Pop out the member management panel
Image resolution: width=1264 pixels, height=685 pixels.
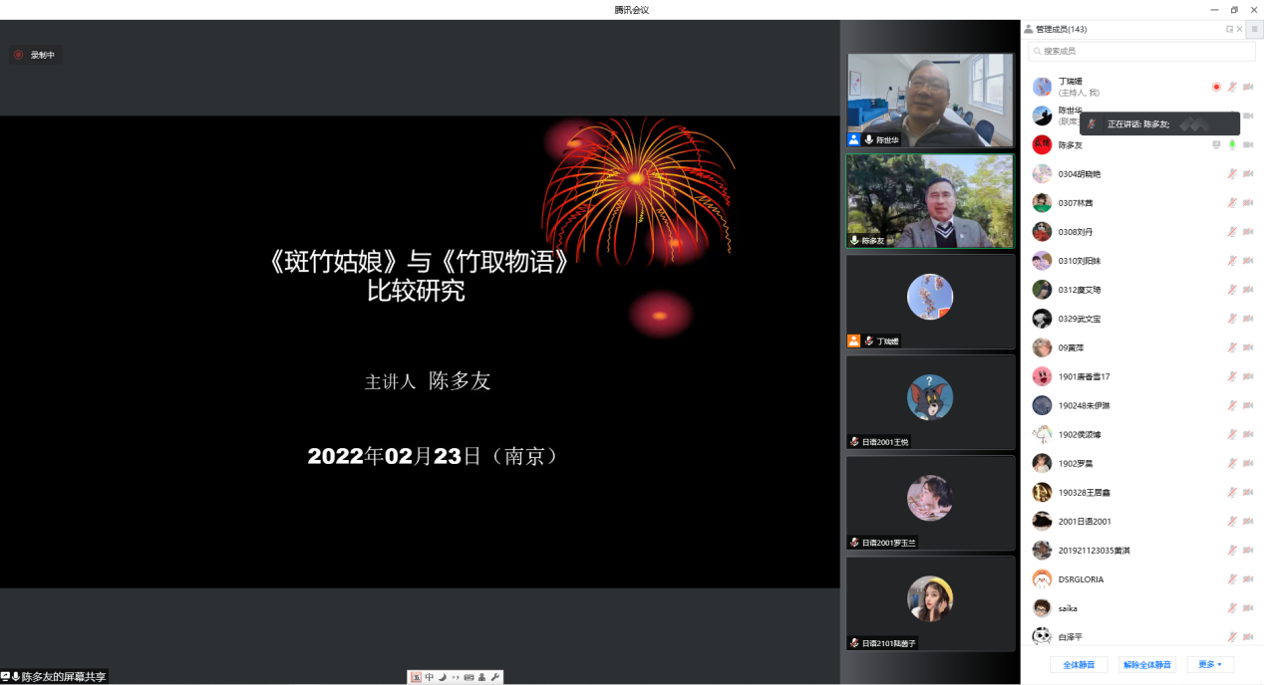click(x=1229, y=29)
